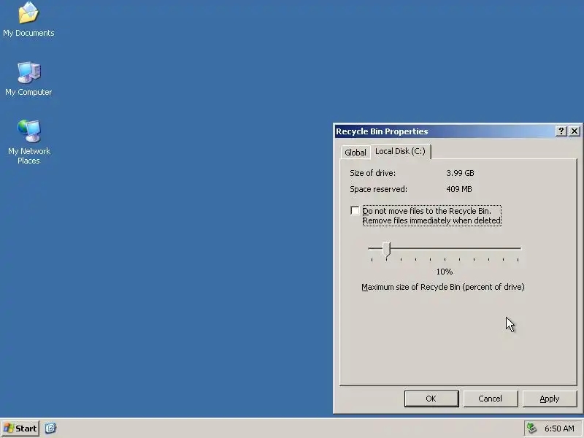Click the 409 MB space reserved value
Image resolution: width=584 pixels, height=438 pixels.
(x=459, y=189)
